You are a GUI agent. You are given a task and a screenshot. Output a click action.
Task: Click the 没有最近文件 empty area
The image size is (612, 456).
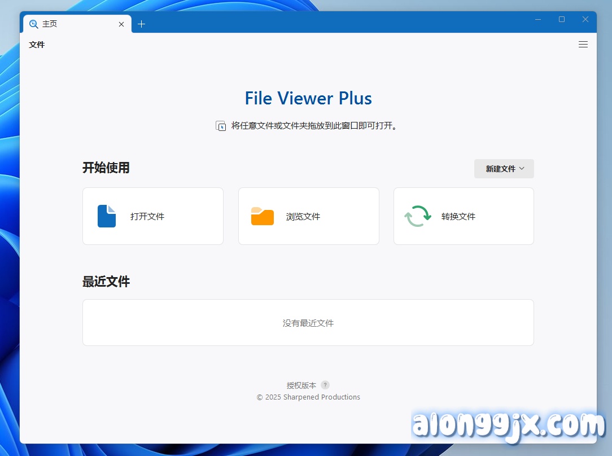[x=308, y=322]
